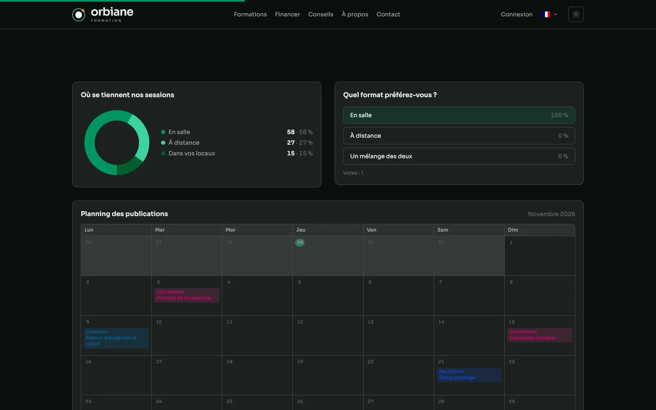This screenshot has width=656, height=410.
Task: Open the Financer menu item
Action: [x=287, y=14]
